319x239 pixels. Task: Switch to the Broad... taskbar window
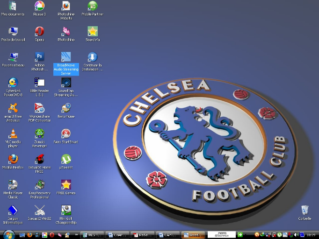point(193,235)
